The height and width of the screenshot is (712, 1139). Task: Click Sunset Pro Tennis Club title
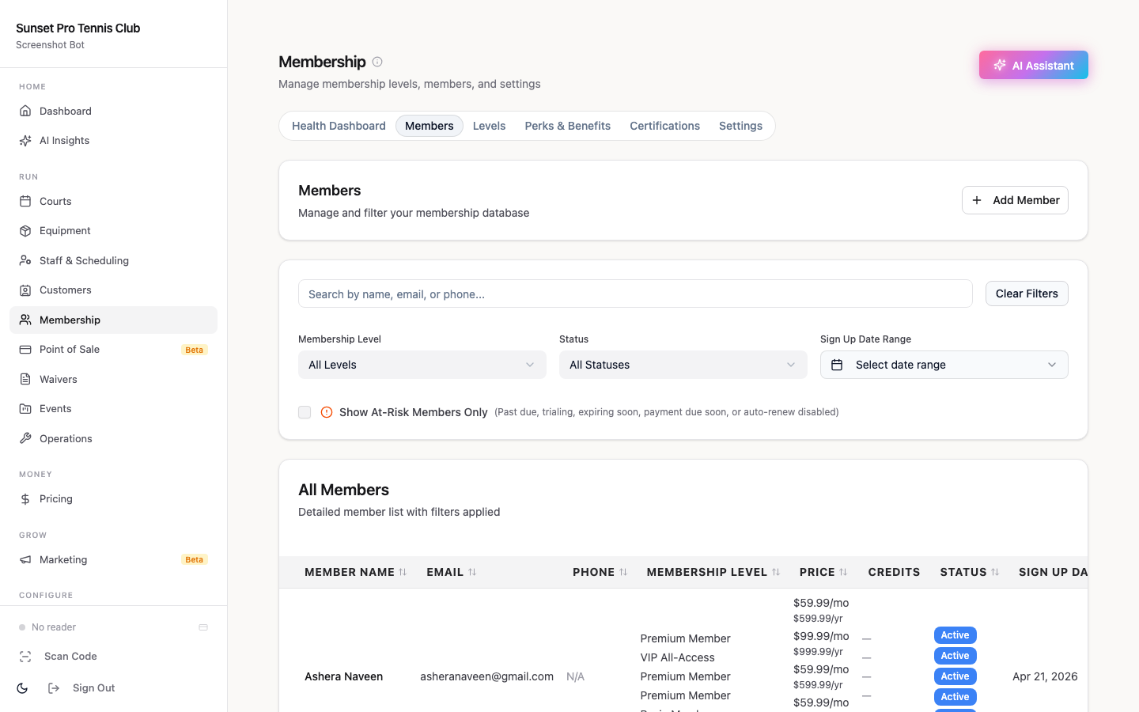[78, 28]
